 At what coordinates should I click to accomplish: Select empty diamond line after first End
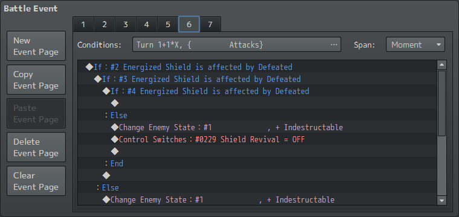pos(257,175)
